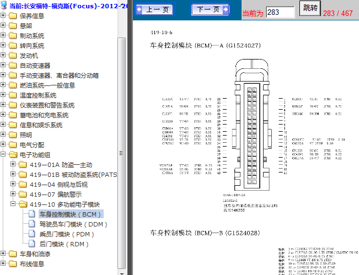Expand the 照明 tree node
The image size is (359, 275).
pyautogui.click(x=3, y=134)
